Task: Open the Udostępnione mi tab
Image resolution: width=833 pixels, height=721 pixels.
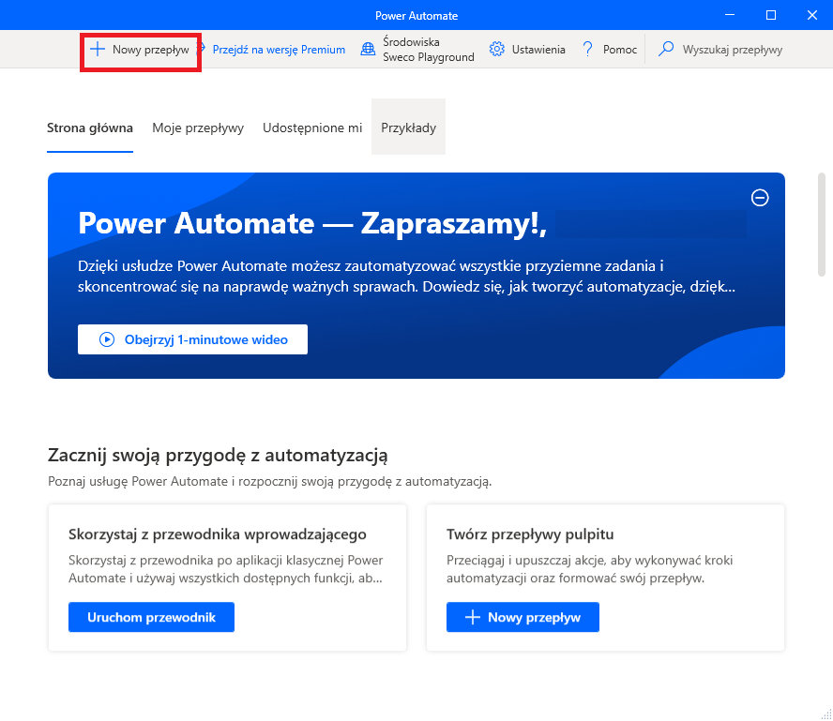Action: coord(312,128)
